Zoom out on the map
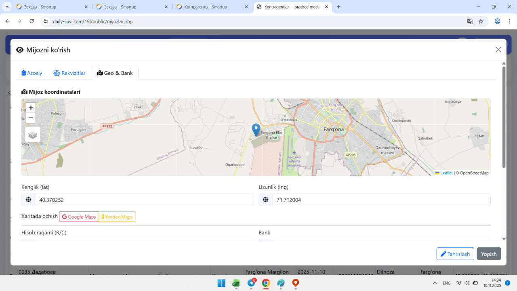The width and height of the screenshot is (517, 291). click(x=31, y=118)
